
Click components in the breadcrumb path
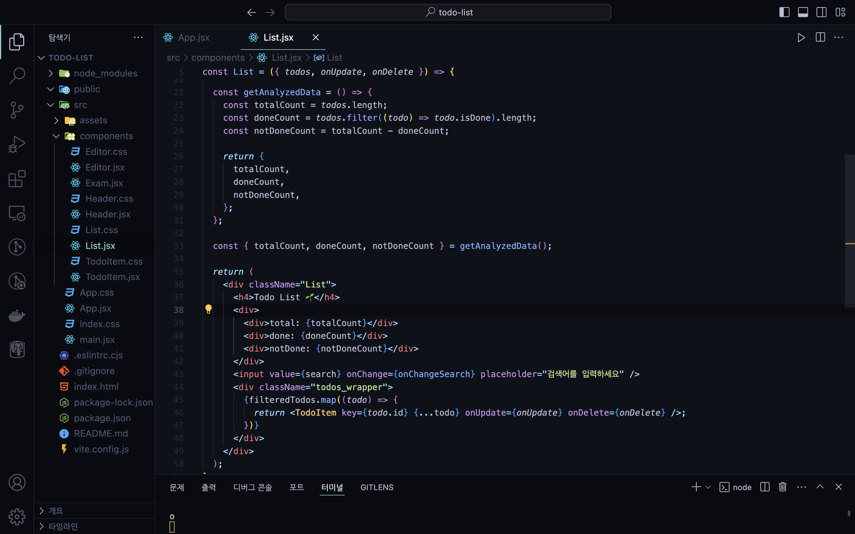point(218,58)
